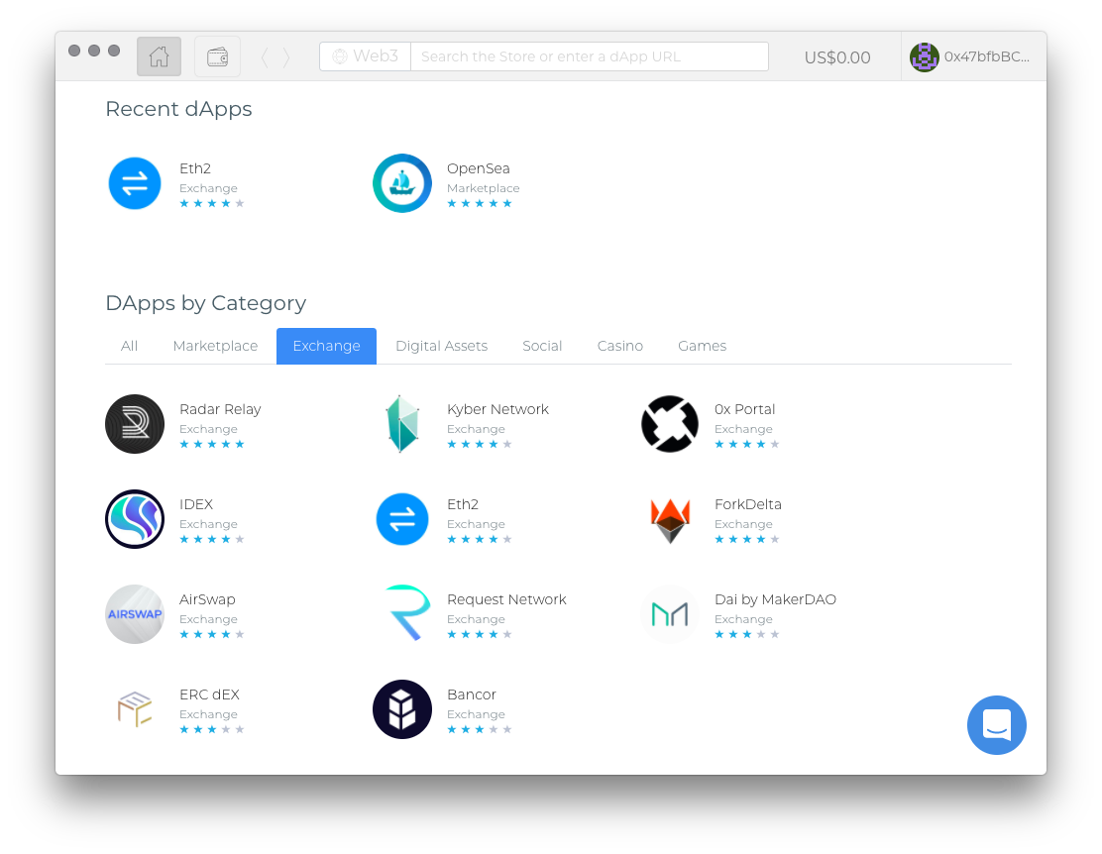The width and height of the screenshot is (1102, 854).
Task: Click the ForkDelta name
Action: click(748, 504)
